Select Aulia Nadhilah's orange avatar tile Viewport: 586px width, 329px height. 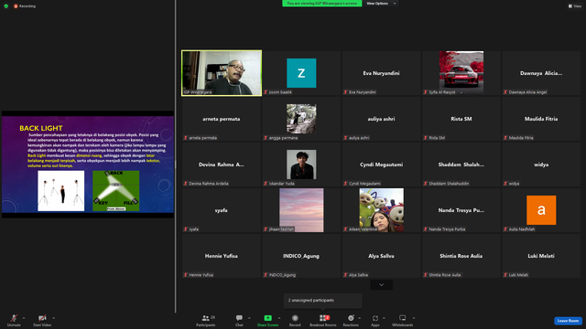[x=541, y=210]
